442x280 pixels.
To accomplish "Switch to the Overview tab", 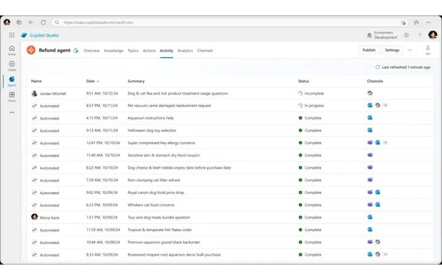I will [91, 51].
